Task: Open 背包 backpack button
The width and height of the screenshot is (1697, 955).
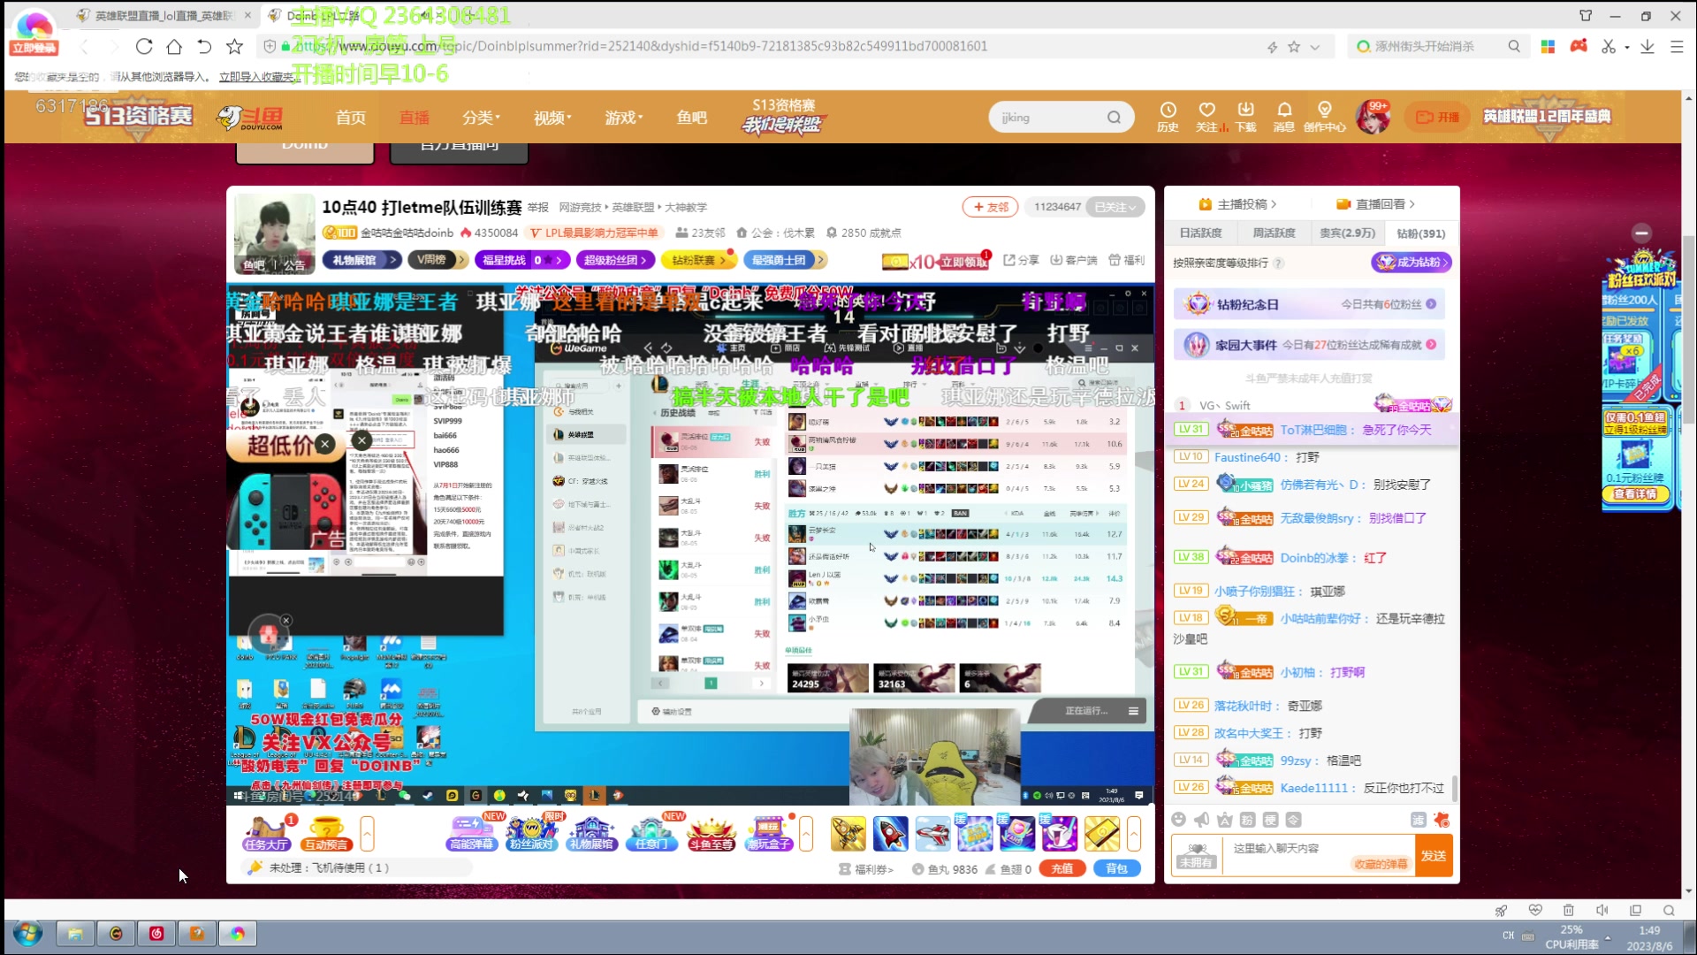Action: pyautogui.click(x=1117, y=868)
